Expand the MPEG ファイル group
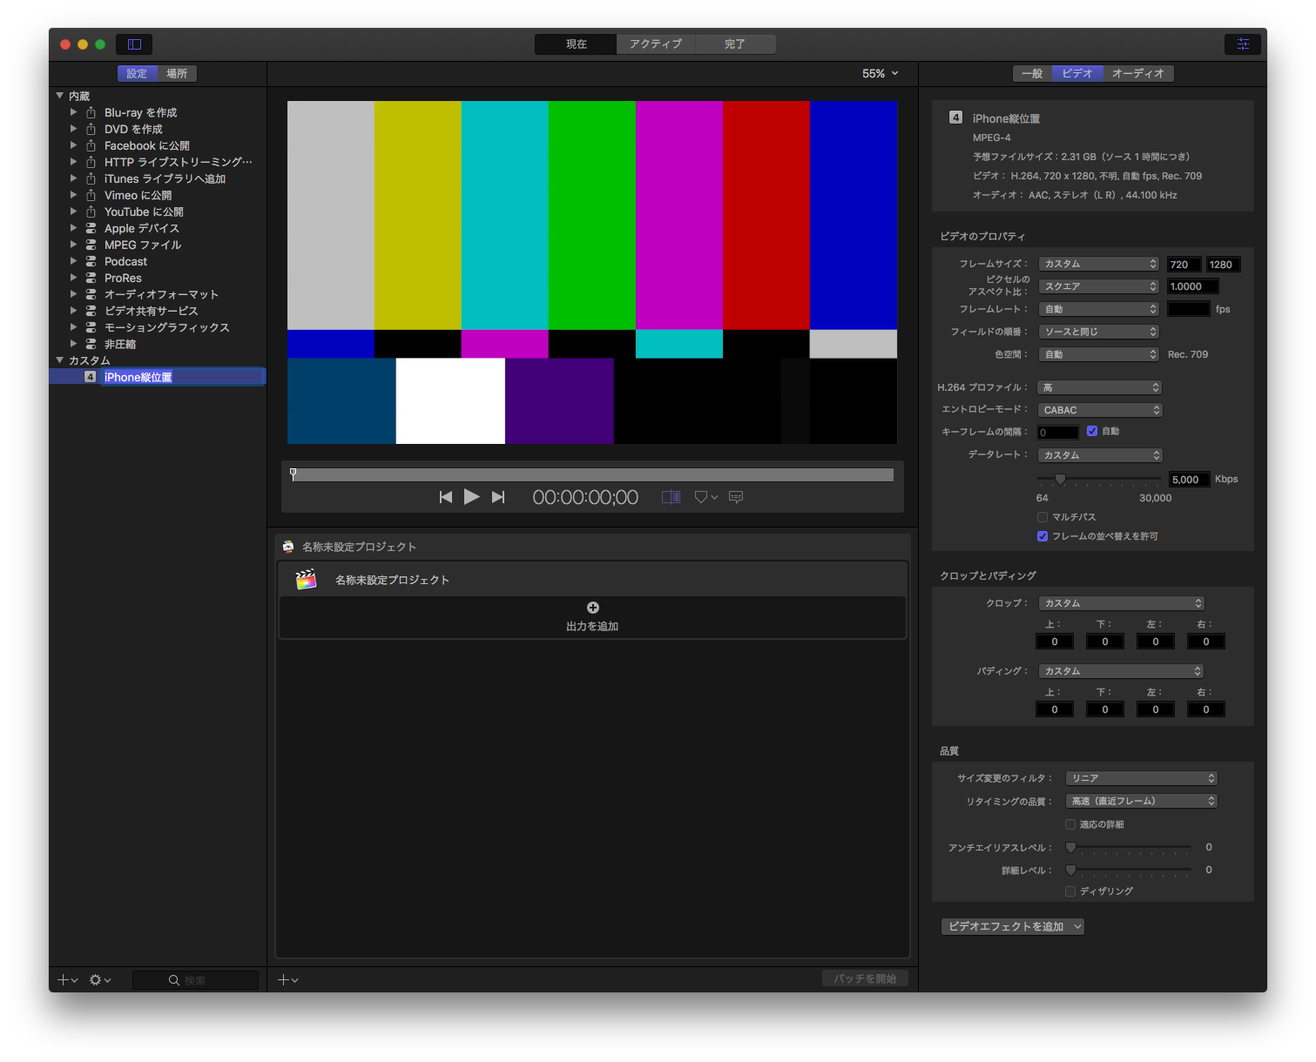Screen dimensions: 1316x1062 pyautogui.click(x=74, y=245)
